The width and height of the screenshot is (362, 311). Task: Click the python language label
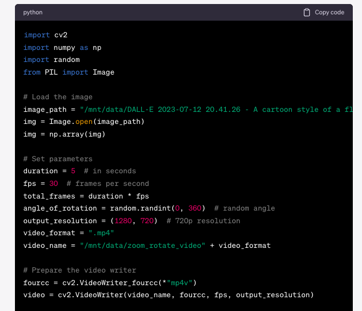click(x=33, y=13)
